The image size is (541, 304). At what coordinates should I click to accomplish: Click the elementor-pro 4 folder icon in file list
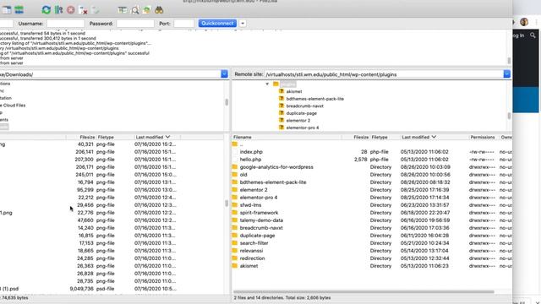(x=235, y=198)
